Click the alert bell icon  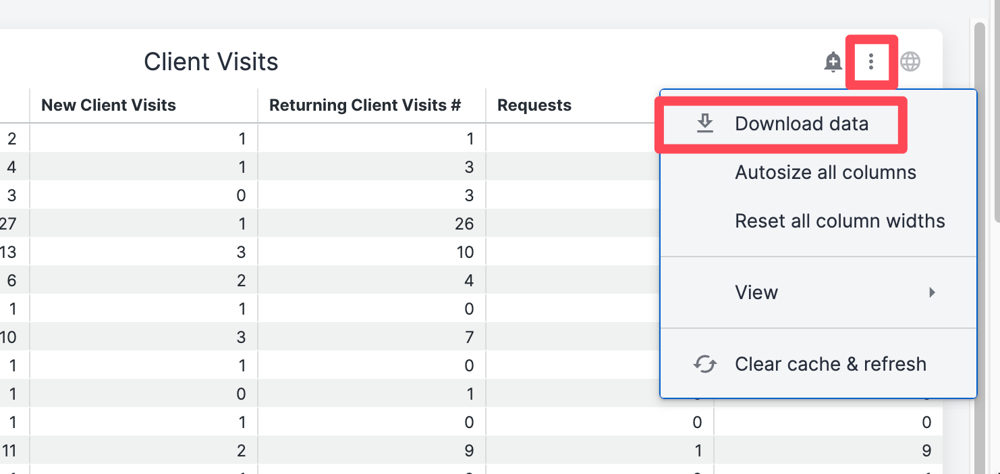[833, 62]
